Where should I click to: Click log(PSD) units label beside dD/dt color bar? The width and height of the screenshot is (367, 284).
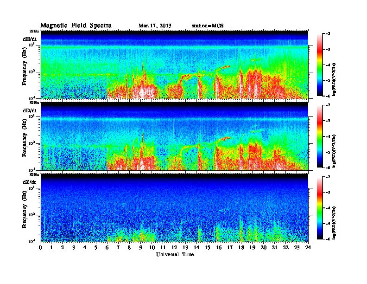coord(335,151)
